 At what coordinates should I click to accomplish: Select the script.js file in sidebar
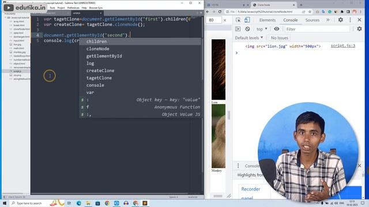pyautogui.click(x=17, y=71)
